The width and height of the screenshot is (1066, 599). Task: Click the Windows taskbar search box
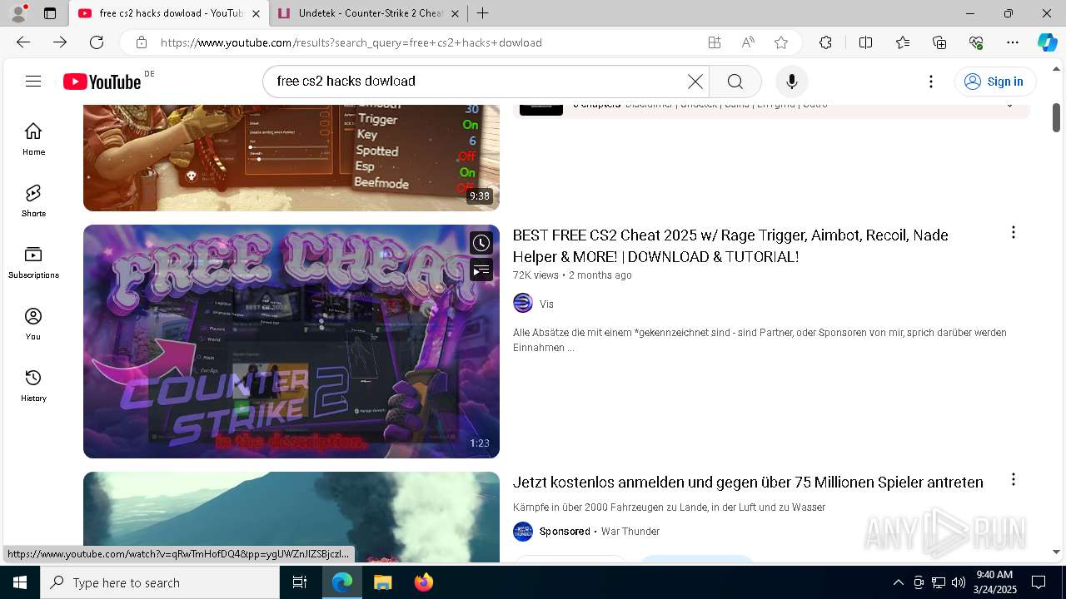point(160,582)
